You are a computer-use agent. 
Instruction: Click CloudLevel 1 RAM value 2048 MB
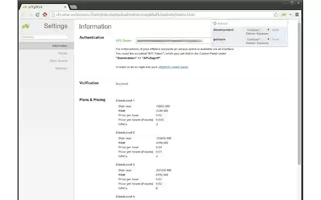pyautogui.click(x=162, y=111)
